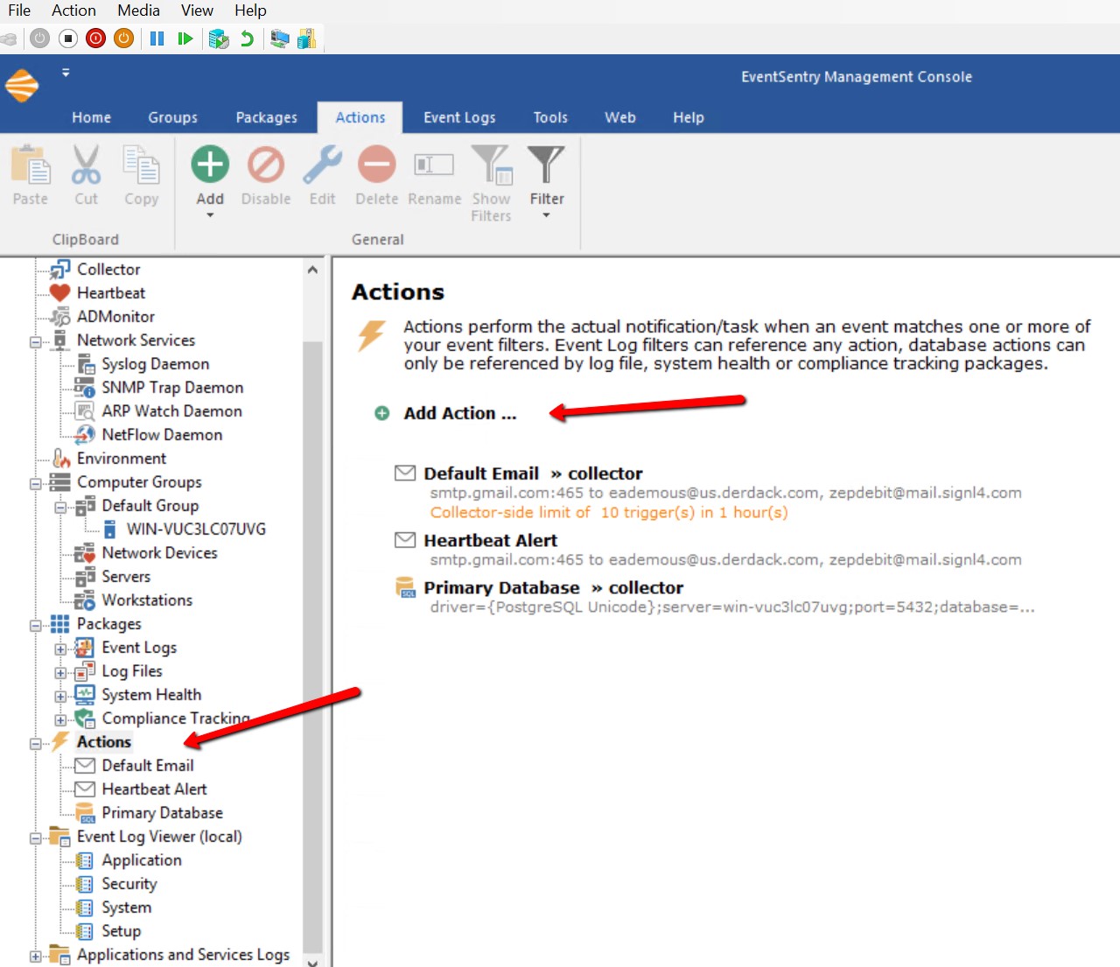Click the VM start play icon
This screenshot has width=1120, height=967.
click(185, 39)
